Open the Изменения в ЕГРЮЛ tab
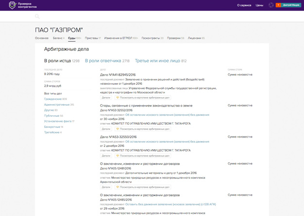Image resolution: width=304 pixels, height=216 pixels. [119, 38]
